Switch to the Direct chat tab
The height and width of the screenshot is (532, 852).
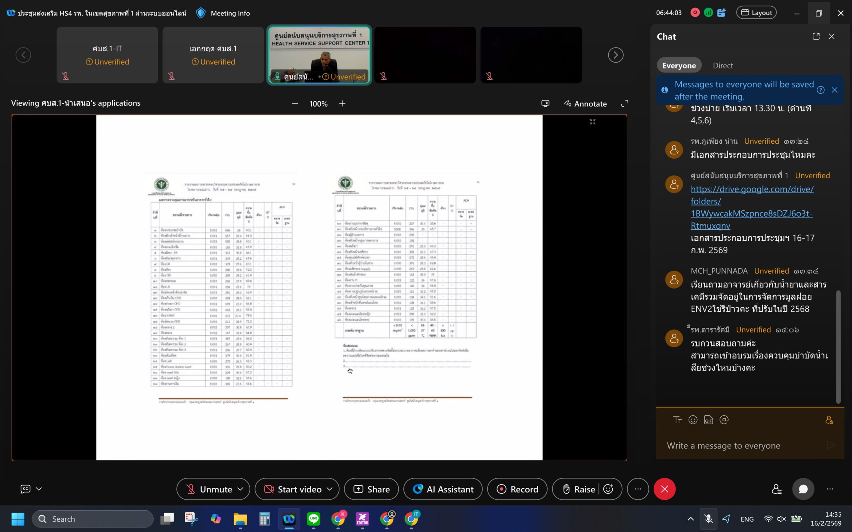(723, 66)
